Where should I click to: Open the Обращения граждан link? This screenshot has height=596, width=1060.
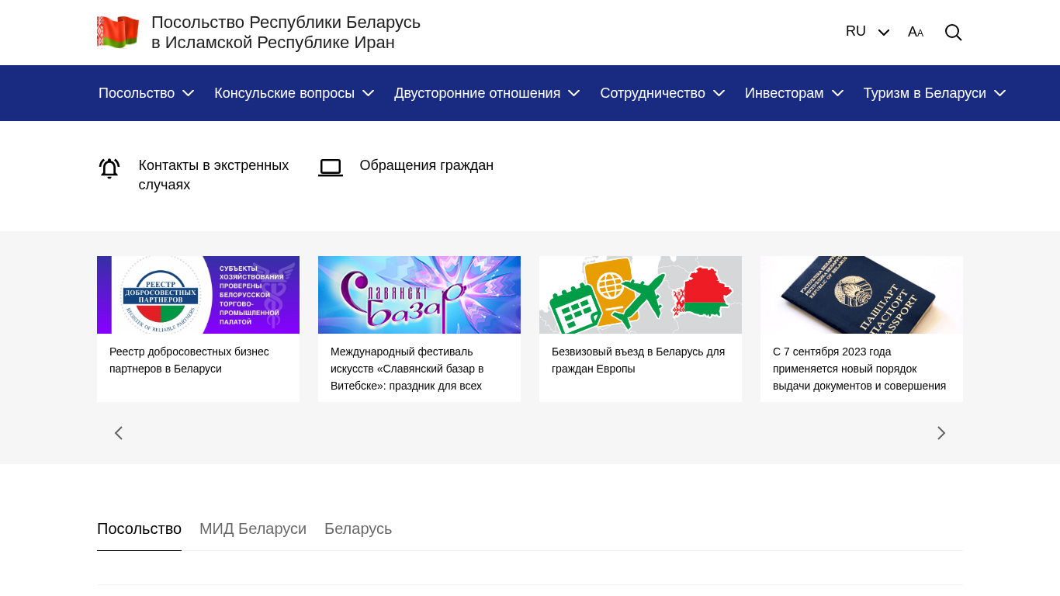pos(426,165)
